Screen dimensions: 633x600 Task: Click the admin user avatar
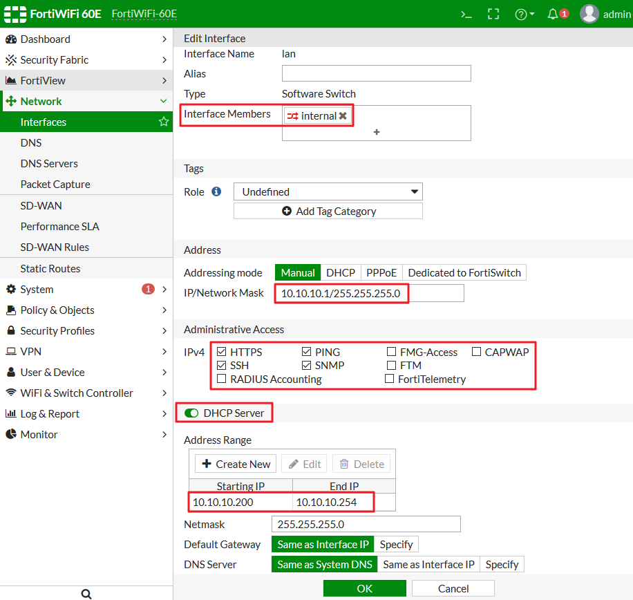tap(589, 14)
